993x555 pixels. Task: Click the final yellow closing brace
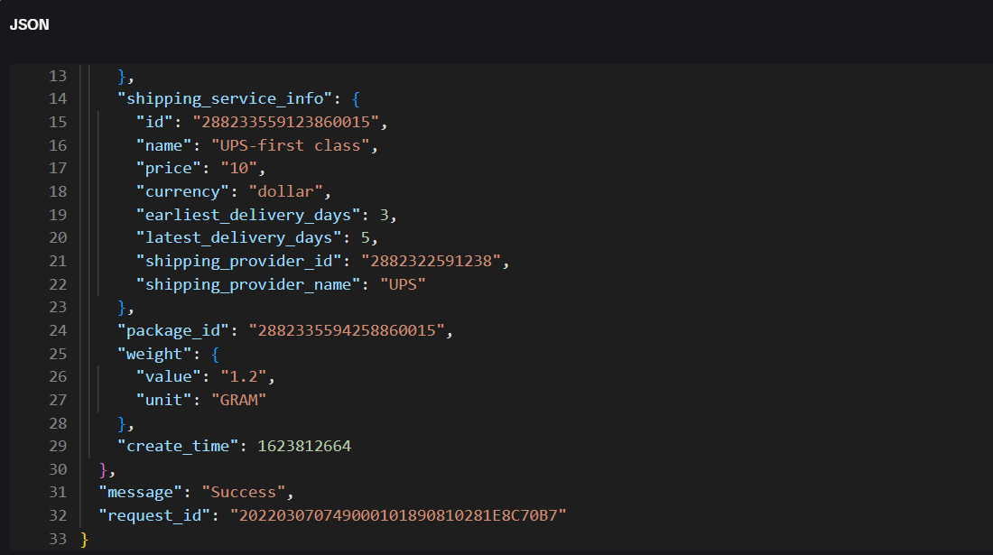point(85,540)
